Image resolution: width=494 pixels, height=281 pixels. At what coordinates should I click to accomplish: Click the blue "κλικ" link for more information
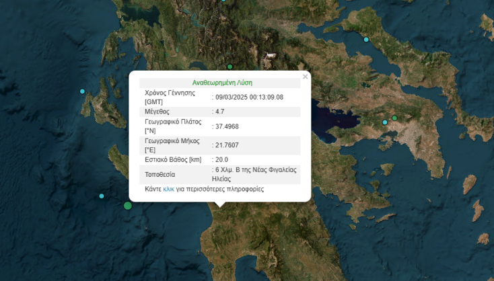coord(168,190)
